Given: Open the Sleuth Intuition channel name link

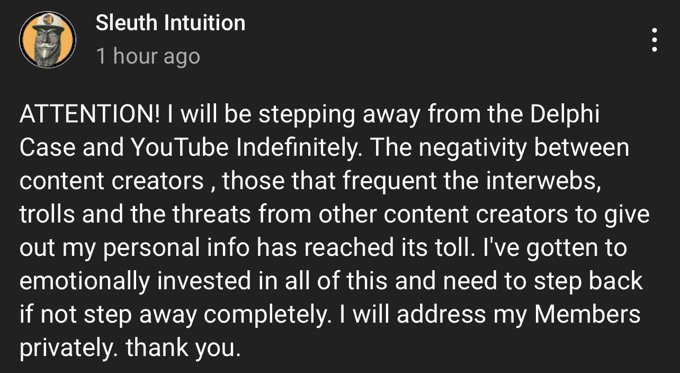Looking at the screenshot, I should point(170,23).
